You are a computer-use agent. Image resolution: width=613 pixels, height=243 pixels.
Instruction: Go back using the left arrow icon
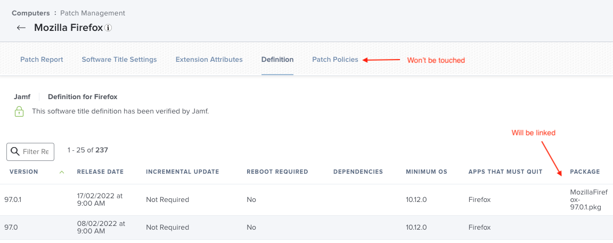(21, 28)
